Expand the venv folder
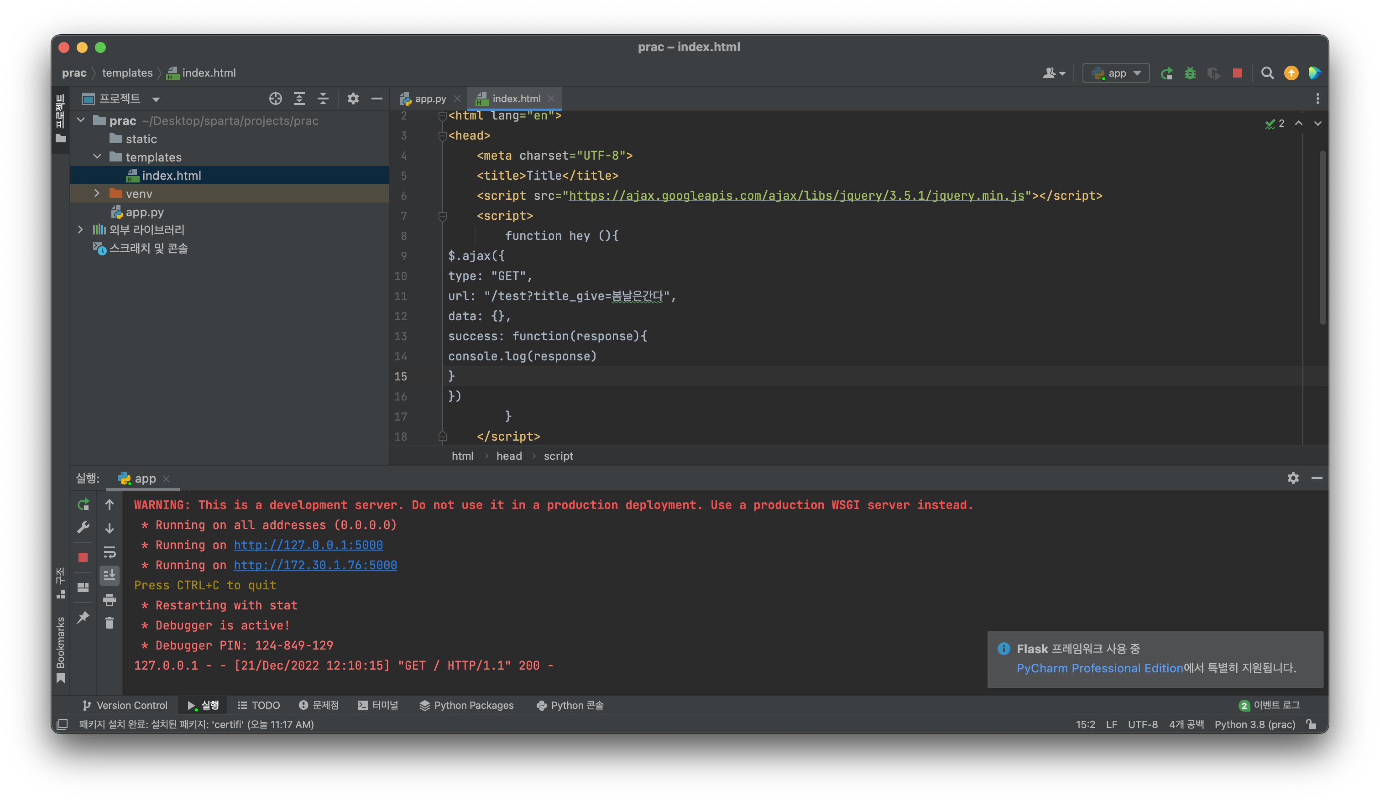This screenshot has height=801, width=1380. click(98, 193)
